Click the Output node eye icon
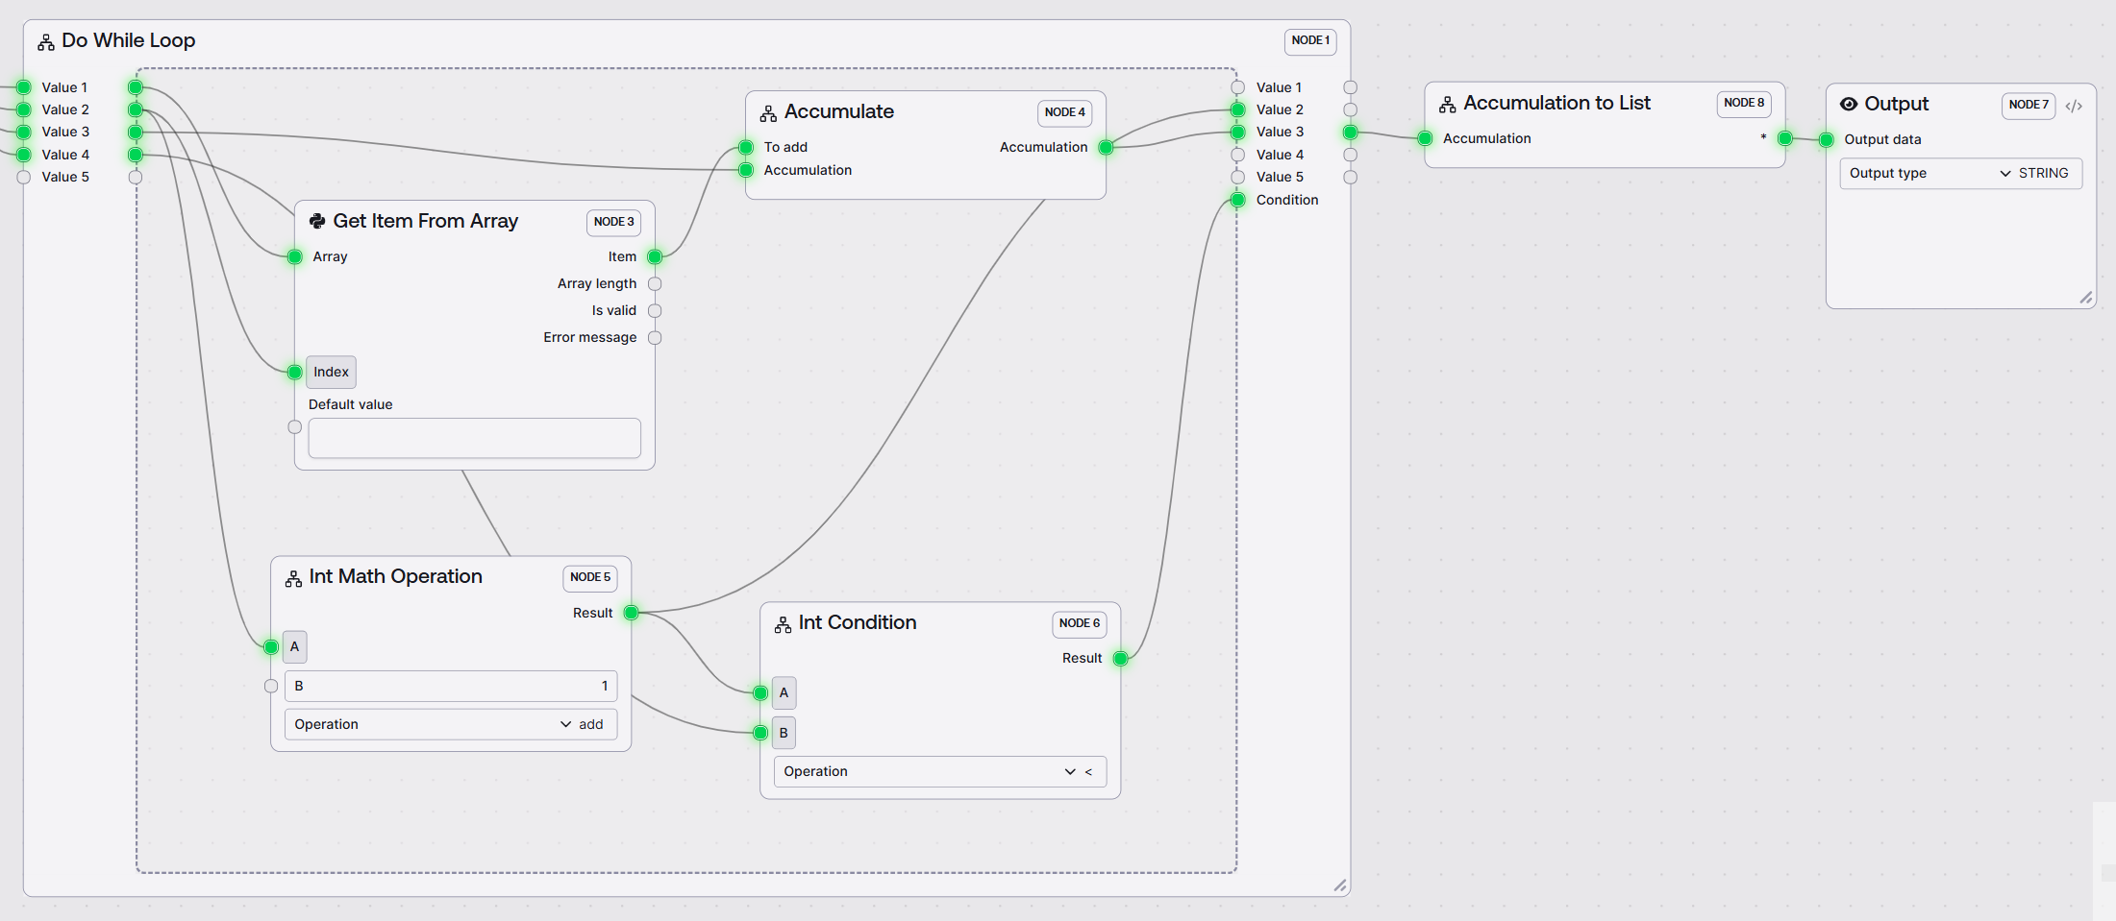The image size is (2116, 921). [x=1848, y=105]
